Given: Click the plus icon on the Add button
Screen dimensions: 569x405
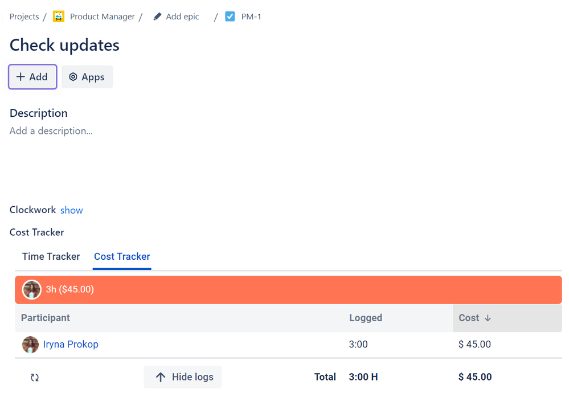Looking at the screenshot, I should [x=21, y=77].
